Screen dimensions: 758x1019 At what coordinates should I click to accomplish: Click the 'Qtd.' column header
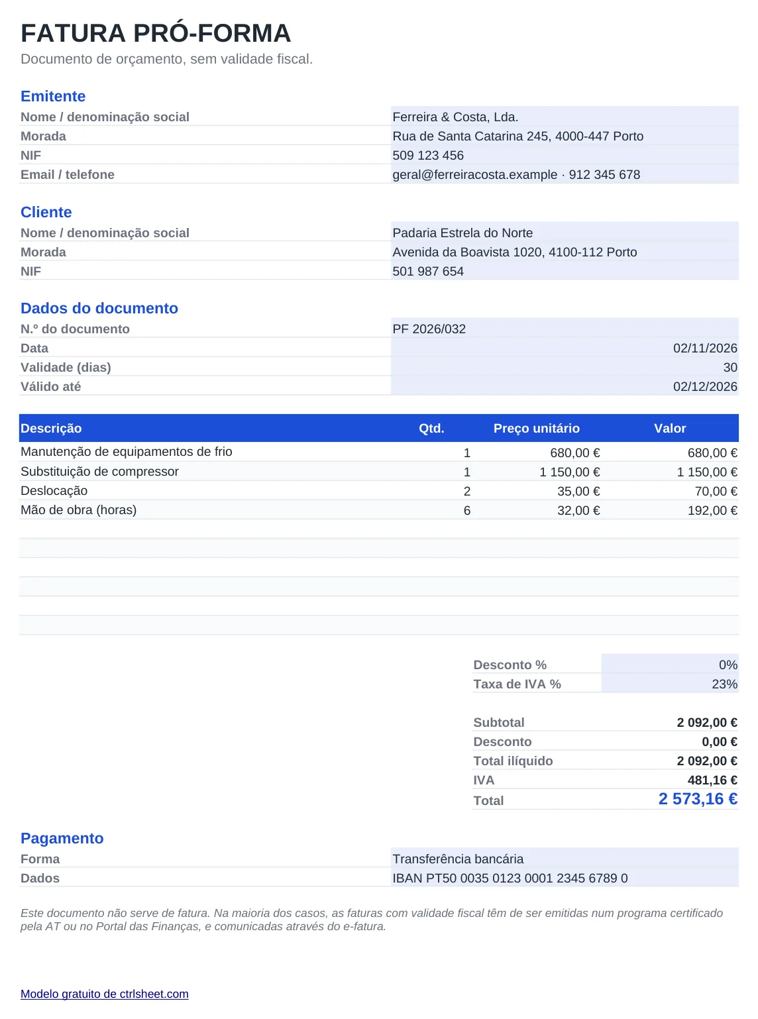(431, 428)
